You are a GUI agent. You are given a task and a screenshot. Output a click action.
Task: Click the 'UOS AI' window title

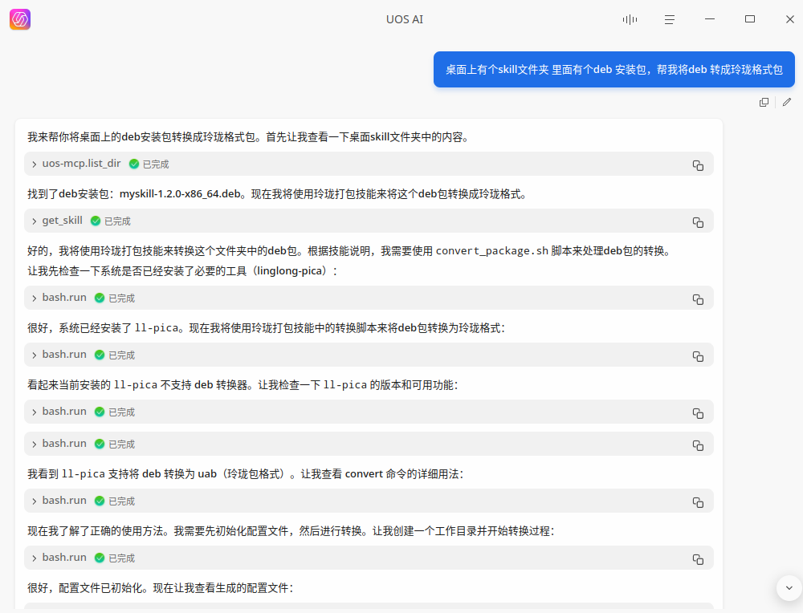[x=405, y=19]
